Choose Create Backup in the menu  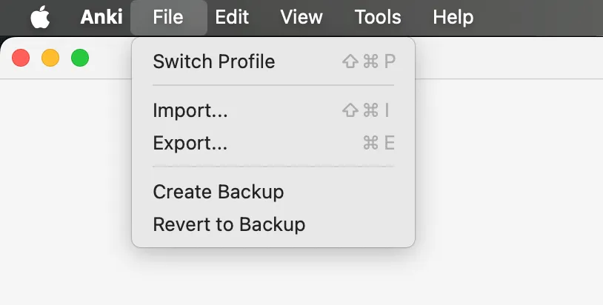pyautogui.click(x=219, y=192)
